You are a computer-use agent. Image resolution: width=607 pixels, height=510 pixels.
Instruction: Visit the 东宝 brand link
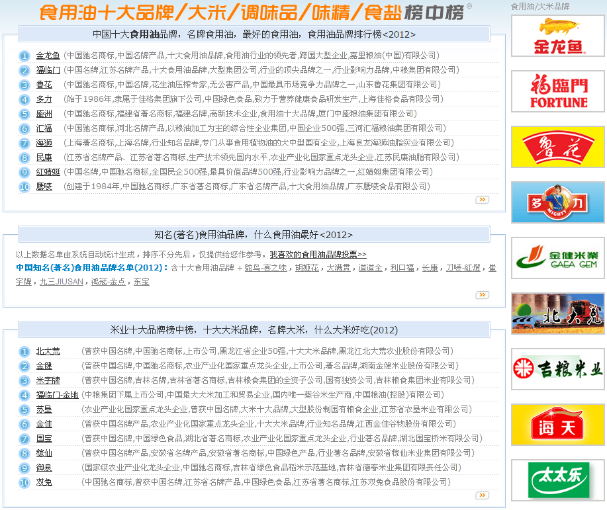(x=141, y=282)
